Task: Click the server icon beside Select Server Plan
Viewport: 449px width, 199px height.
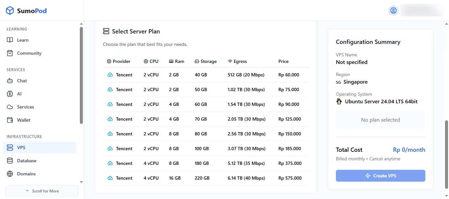Action: pyautogui.click(x=106, y=31)
